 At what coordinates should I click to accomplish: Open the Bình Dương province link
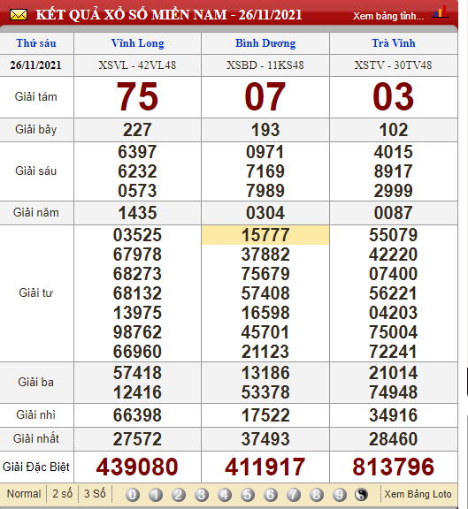[x=265, y=43]
